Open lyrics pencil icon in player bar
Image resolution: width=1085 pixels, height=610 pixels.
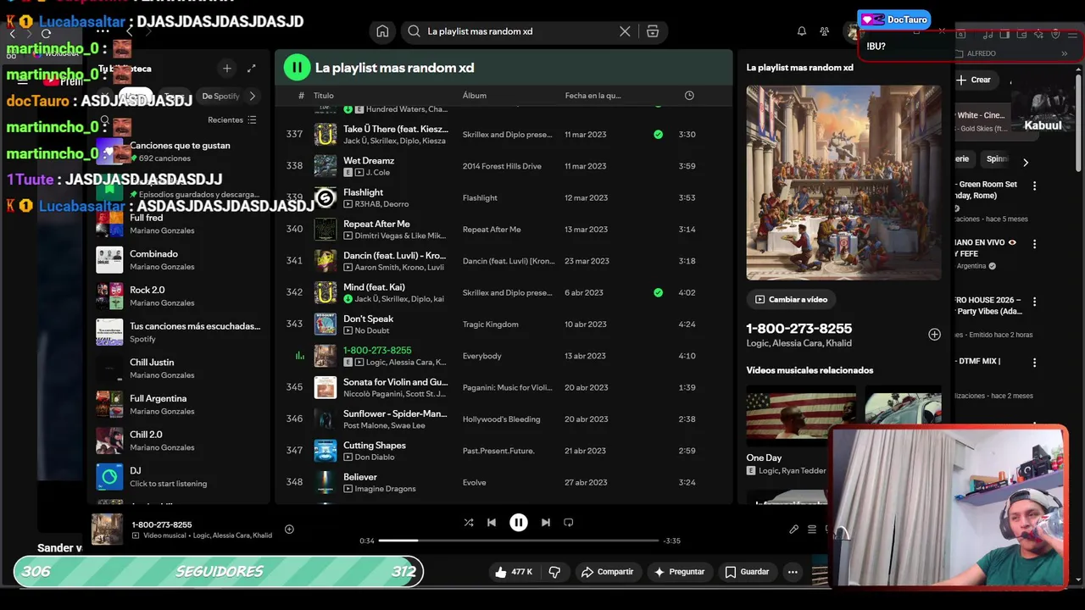tap(793, 530)
